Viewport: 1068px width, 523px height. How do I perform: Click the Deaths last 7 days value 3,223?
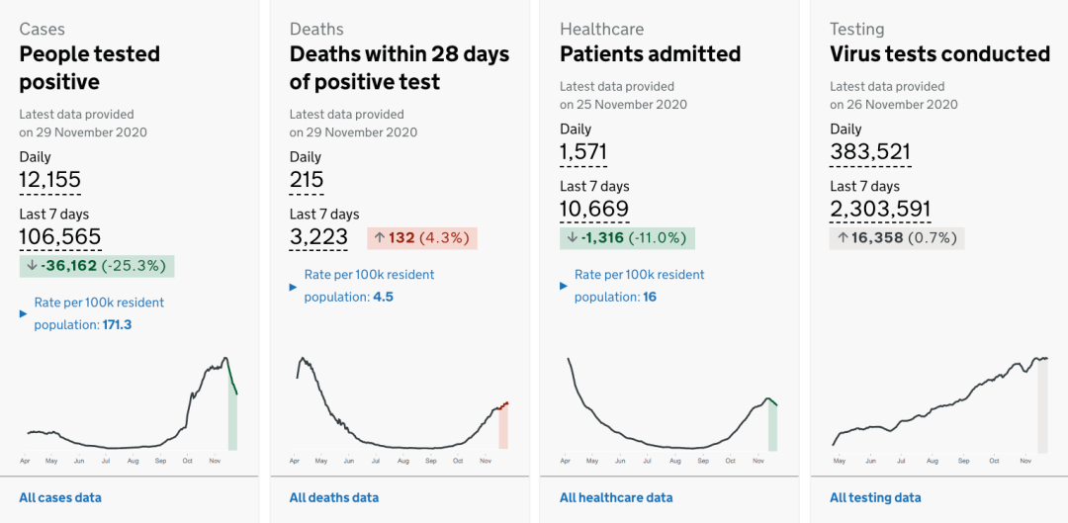(x=318, y=236)
